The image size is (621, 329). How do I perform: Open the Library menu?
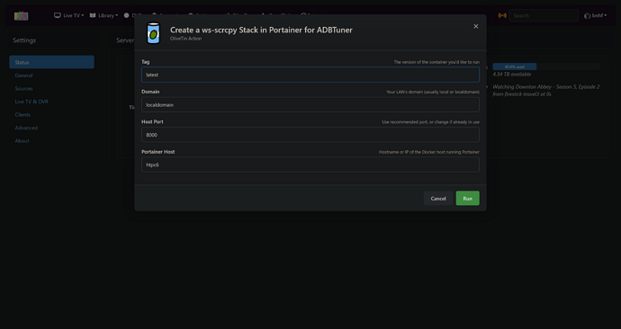click(103, 15)
